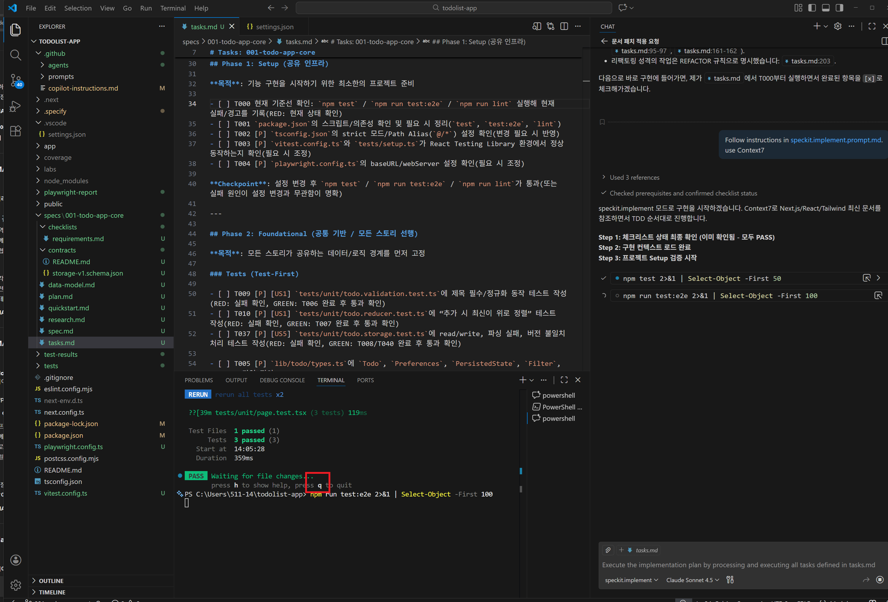Click the todolist-app command center search box

click(x=454, y=8)
